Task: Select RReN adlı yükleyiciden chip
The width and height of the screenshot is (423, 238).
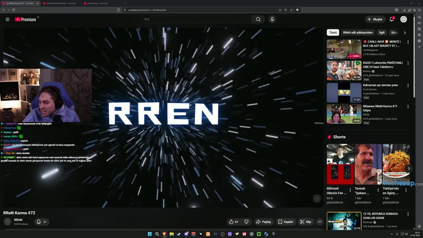Action: [x=358, y=32]
